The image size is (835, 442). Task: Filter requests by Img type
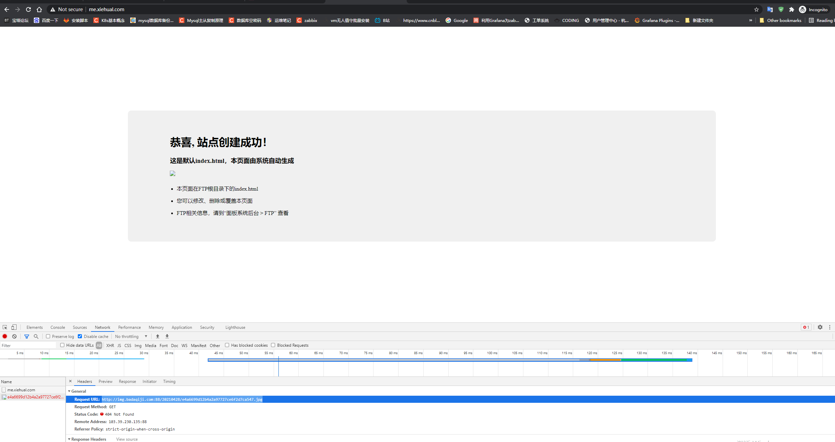(138, 345)
